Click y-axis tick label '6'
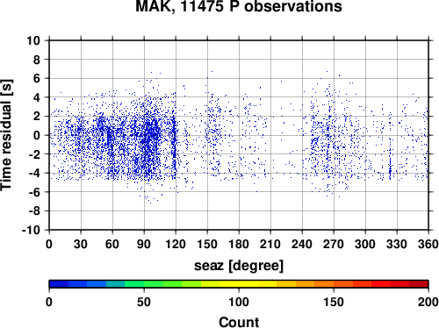 click(x=37, y=79)
